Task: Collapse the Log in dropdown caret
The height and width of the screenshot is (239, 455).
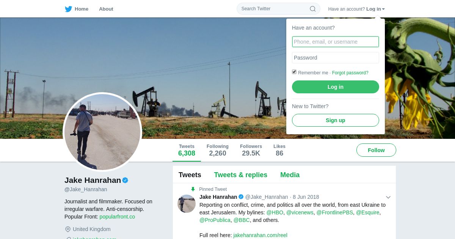Action: tap(383, 9)
